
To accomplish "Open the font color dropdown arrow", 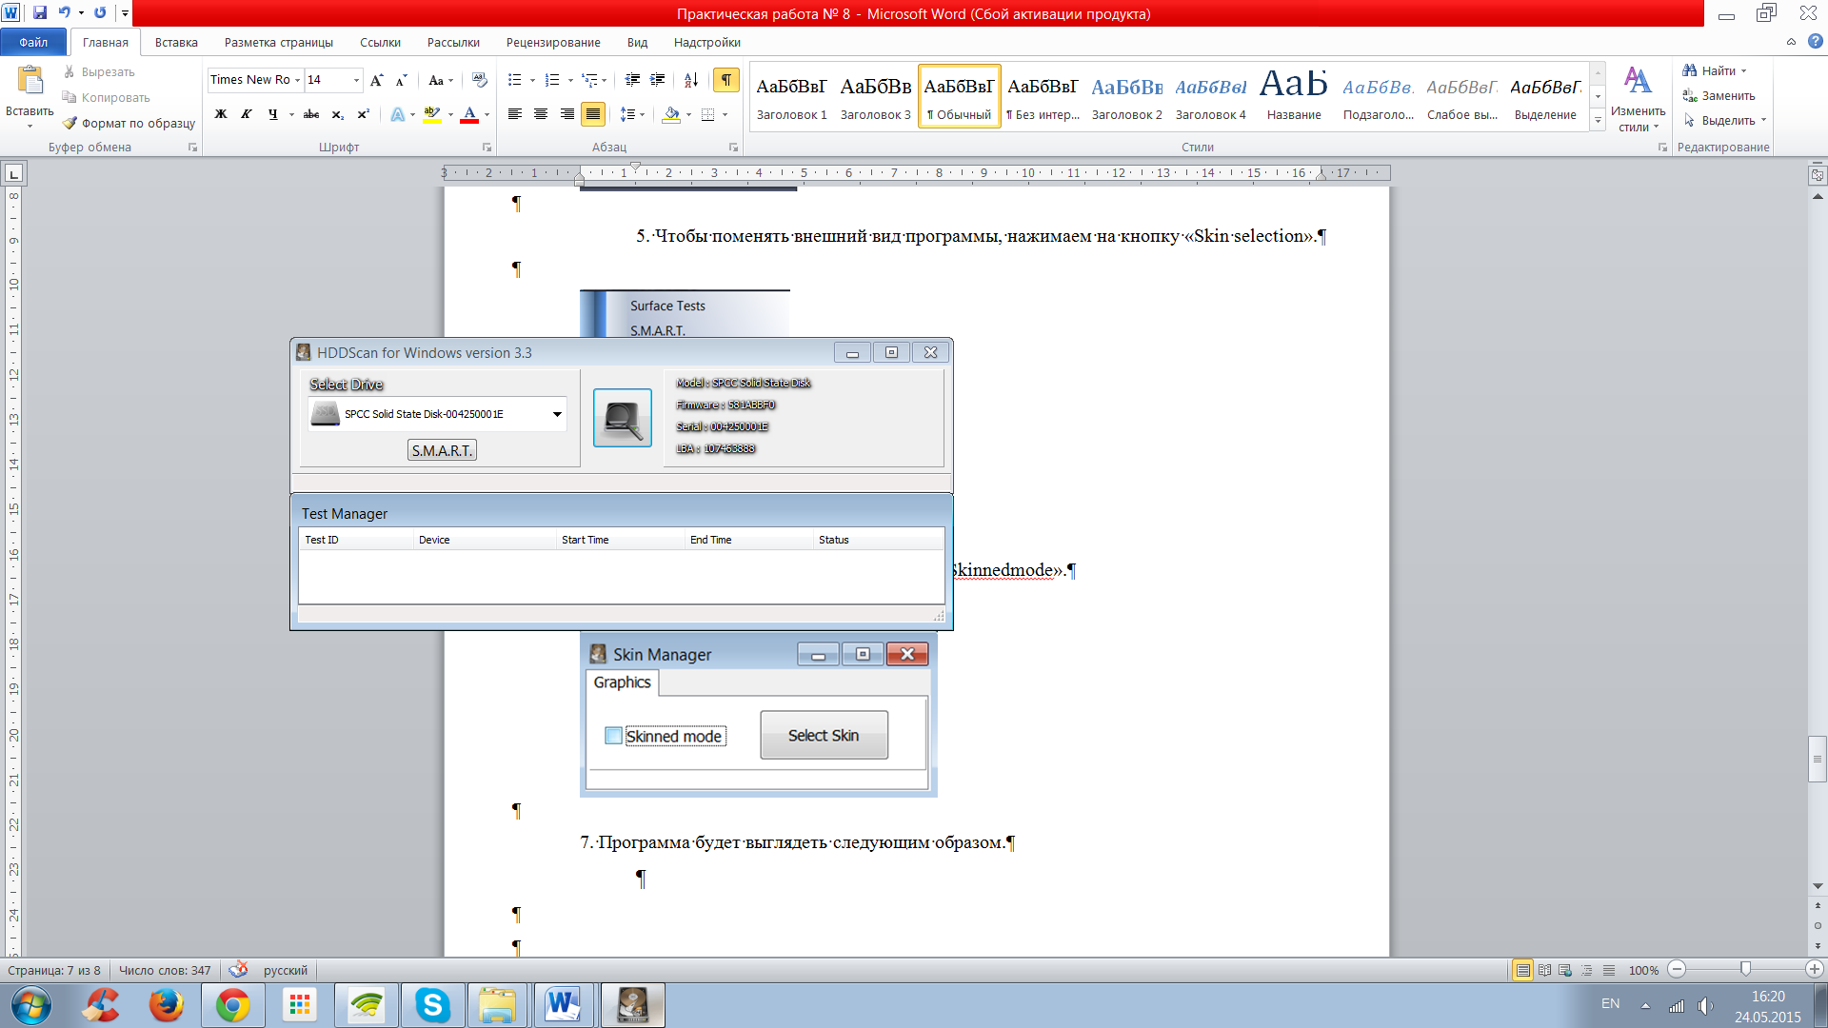I will pos(487,114).
